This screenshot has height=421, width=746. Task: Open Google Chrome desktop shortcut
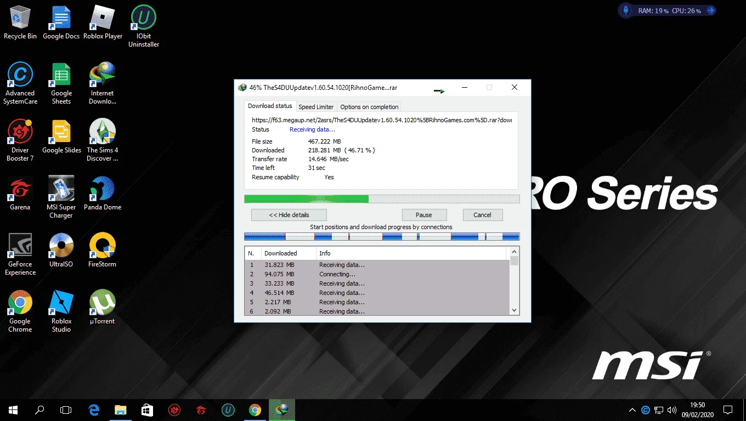click(x=20, y=311)
